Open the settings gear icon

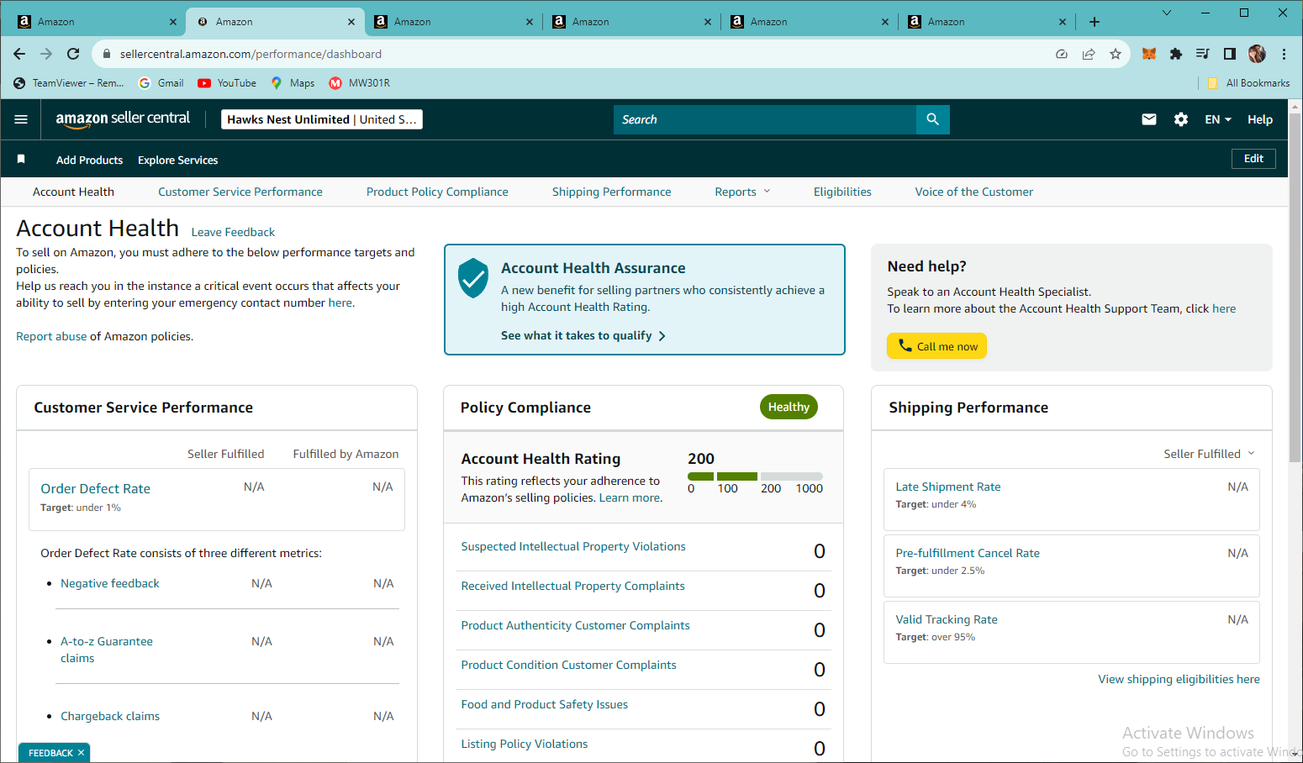click(x=1181, y=119)
